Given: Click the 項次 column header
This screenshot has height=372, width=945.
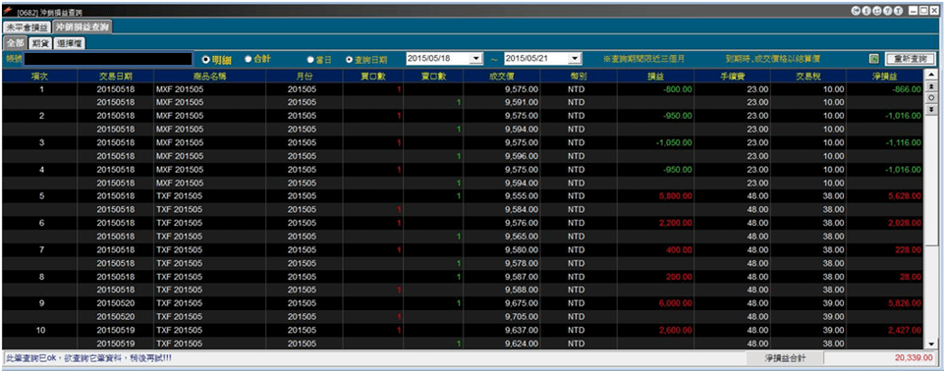Looking at the screenshot, I should (x=39, y=76).
